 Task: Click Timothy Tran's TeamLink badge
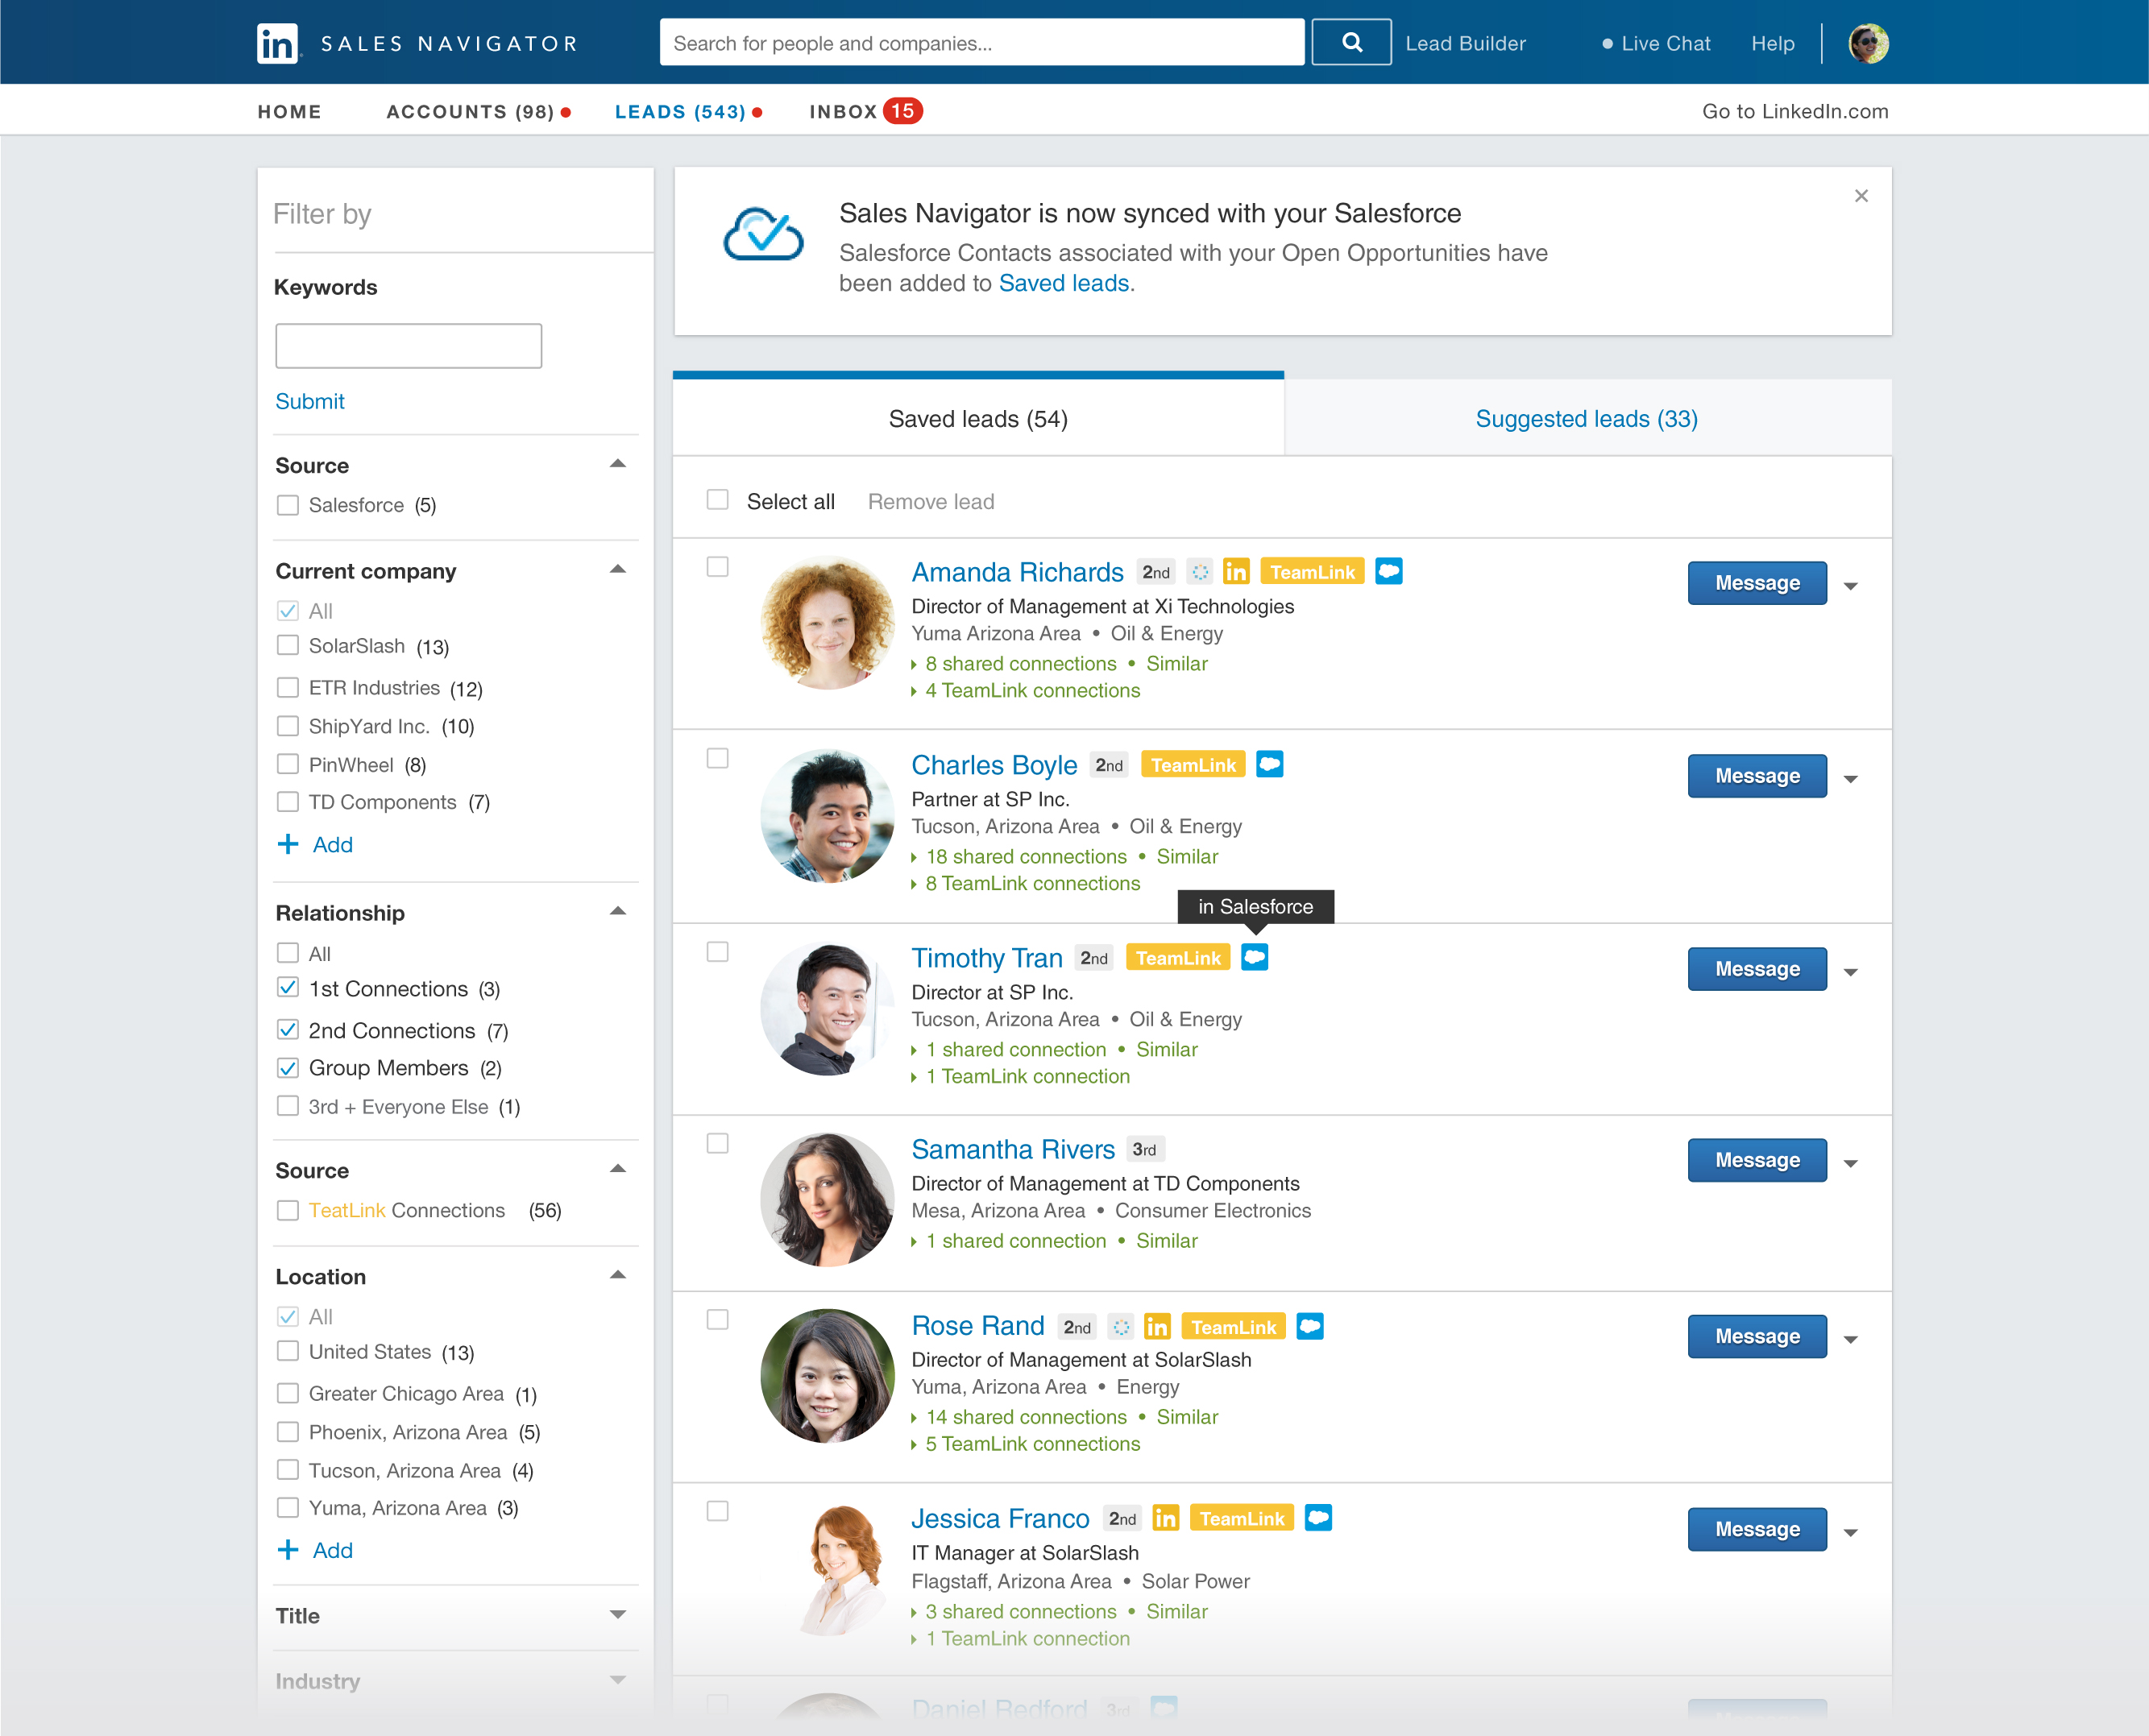pos(1178,958)
